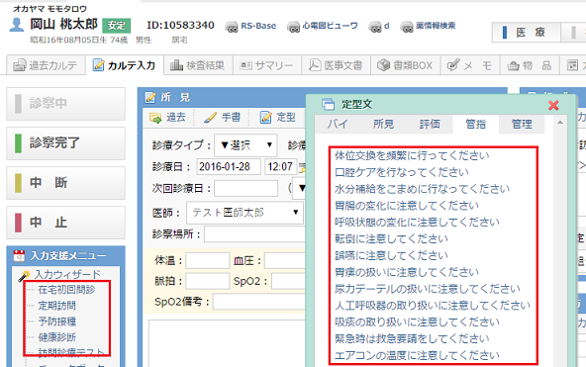586x367 pixels.
Task: Open the 検査結果 tab
Action: coord(198,65)
